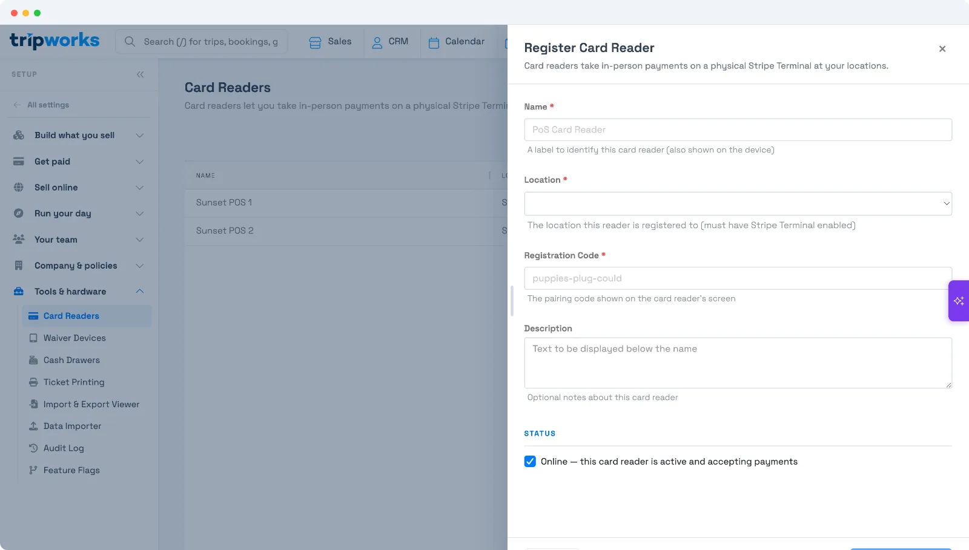
Task: Sort by the NAME column header
Action: click(x=205, y=175)
